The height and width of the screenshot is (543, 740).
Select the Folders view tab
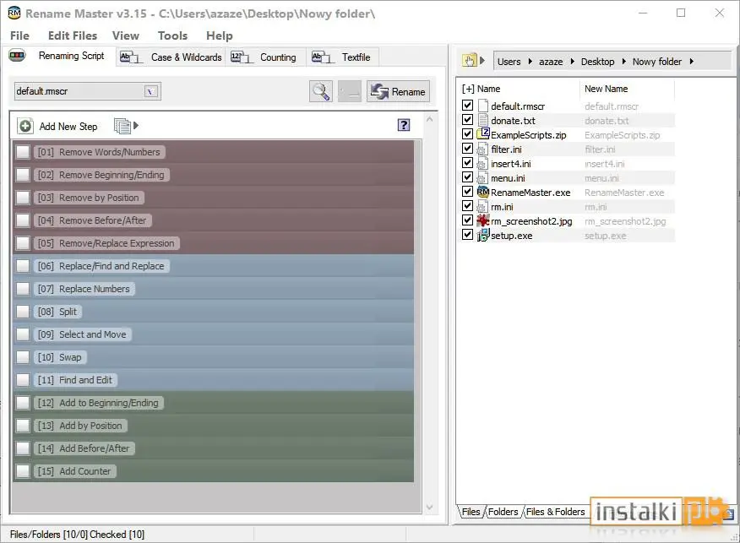pos(503,512)
